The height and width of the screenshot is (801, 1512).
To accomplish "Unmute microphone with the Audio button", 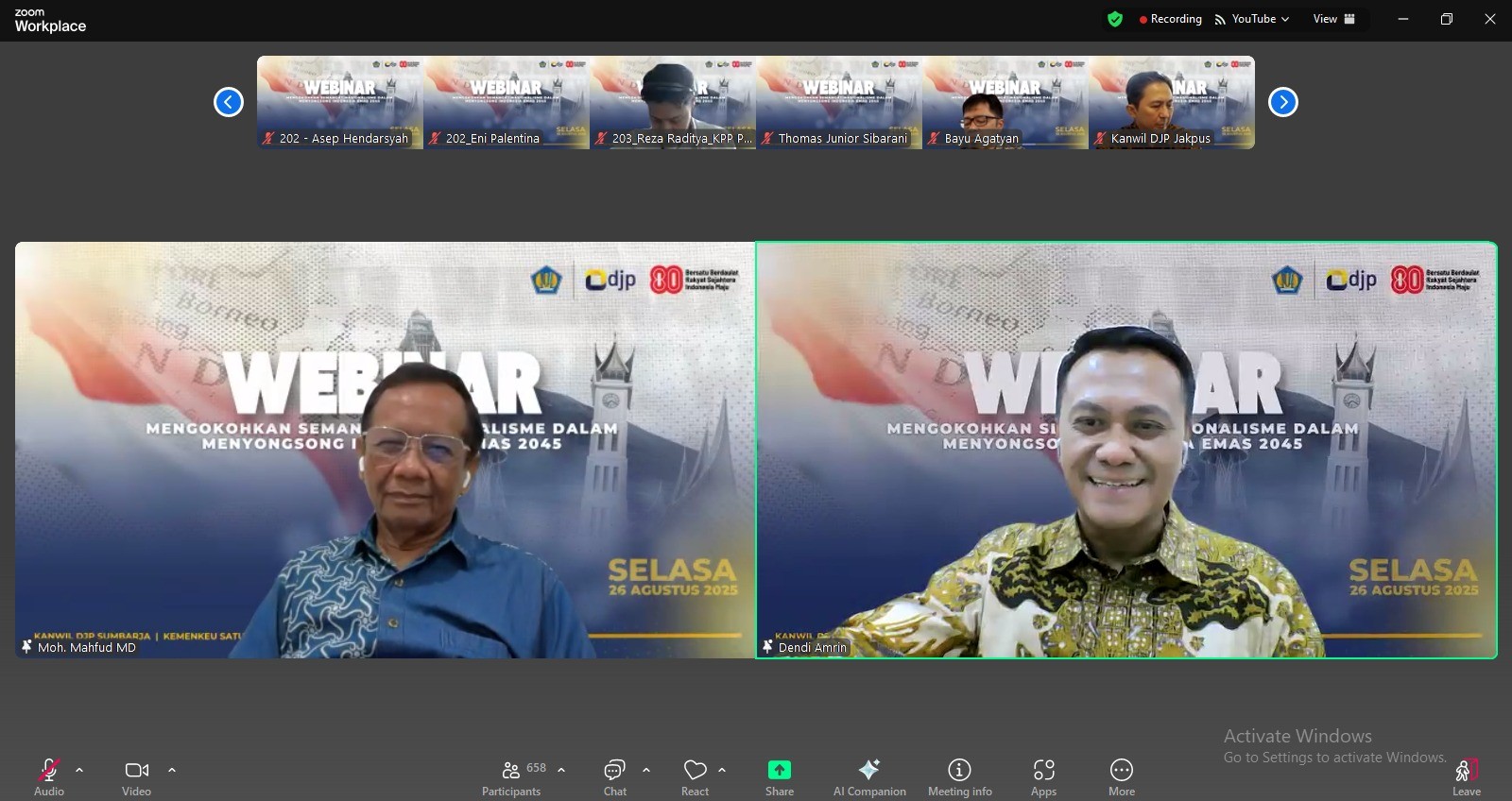I will click(49, 776).
